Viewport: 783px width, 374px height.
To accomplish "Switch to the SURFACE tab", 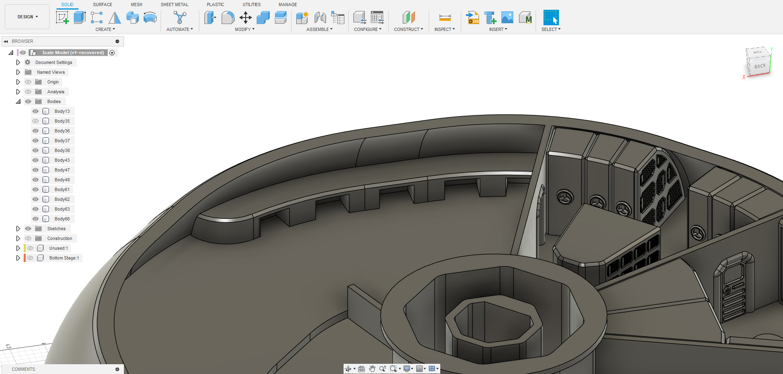I will tap(102, 4).
